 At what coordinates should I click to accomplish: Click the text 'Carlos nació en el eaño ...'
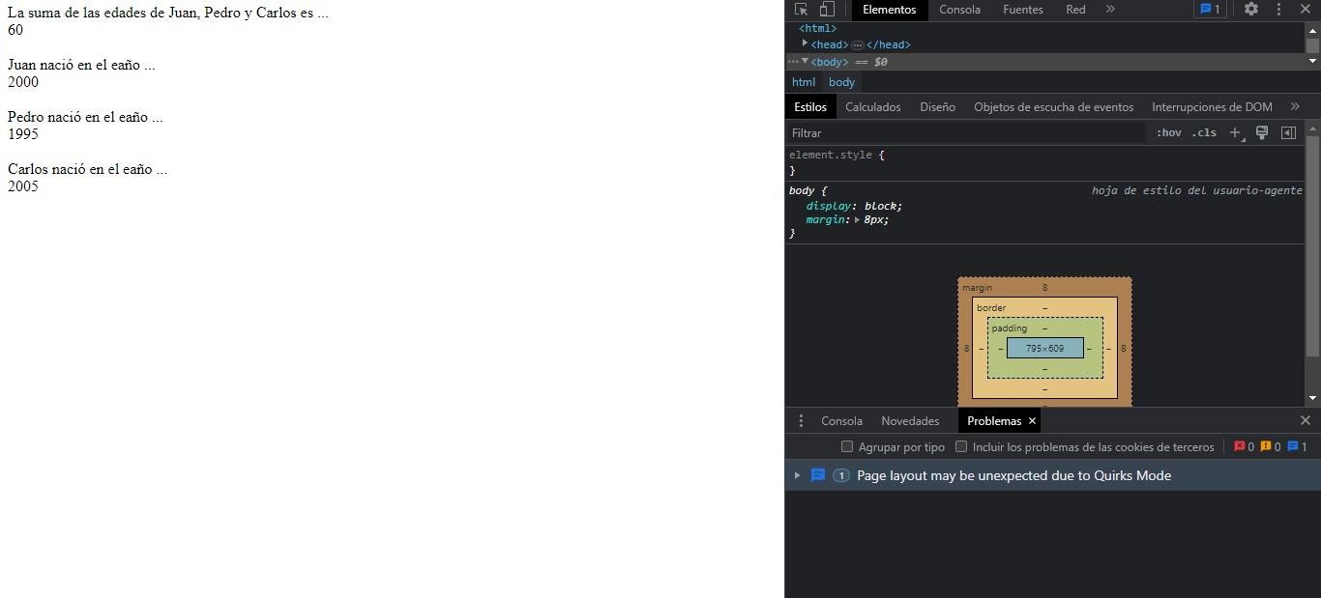pyautogui.click(x=87, y=169)
